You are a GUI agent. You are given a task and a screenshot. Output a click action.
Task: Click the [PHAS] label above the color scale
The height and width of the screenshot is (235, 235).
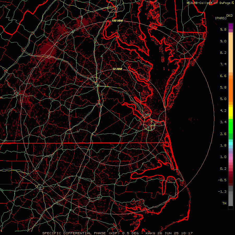click(221, 18)
